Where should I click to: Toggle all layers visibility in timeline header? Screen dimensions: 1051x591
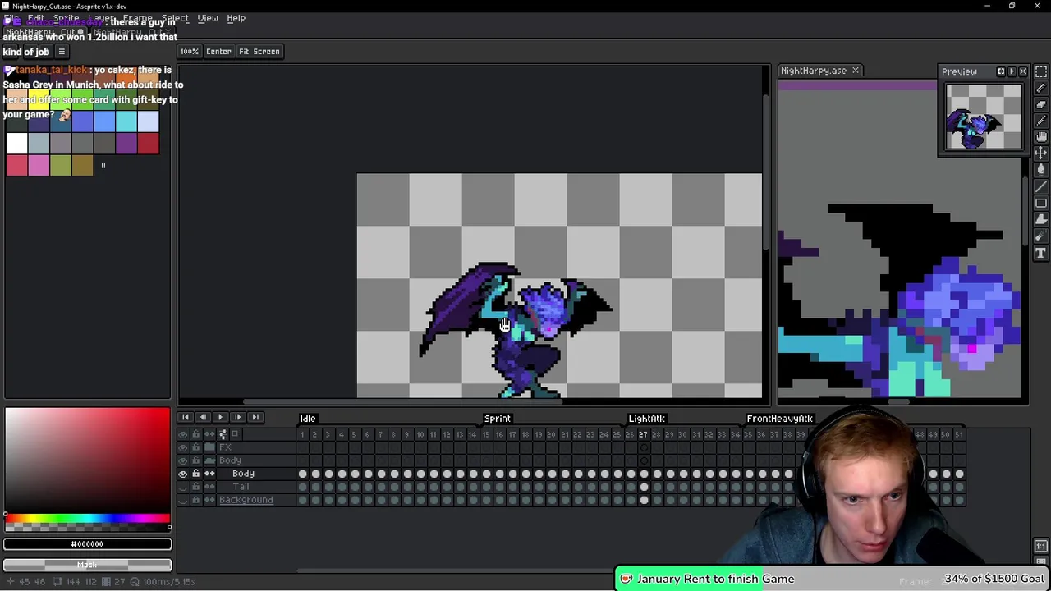point(183,434)
